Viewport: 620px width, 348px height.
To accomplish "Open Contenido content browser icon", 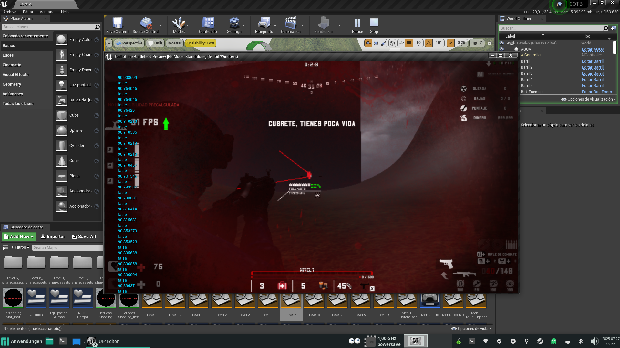I will coord(208,25).
